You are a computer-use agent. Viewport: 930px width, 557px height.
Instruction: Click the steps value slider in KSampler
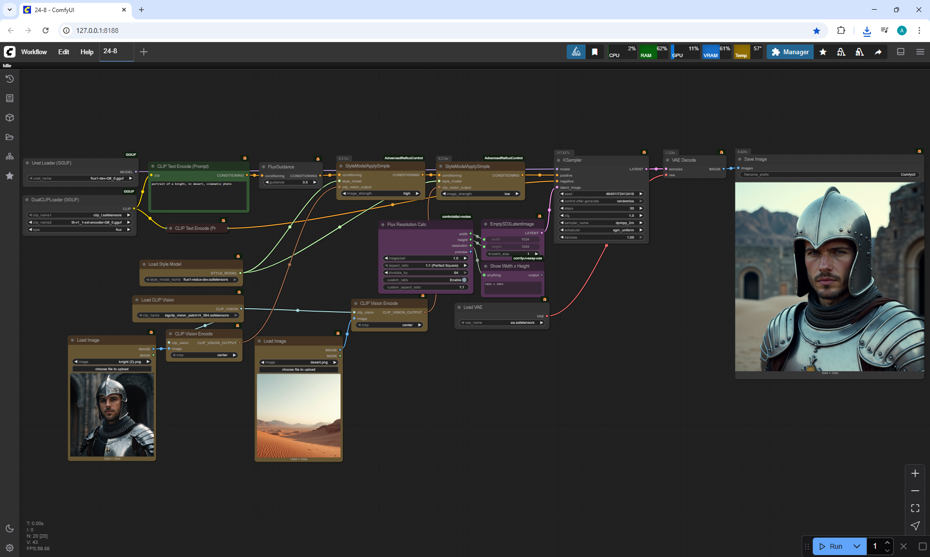[x=601, y=209]
